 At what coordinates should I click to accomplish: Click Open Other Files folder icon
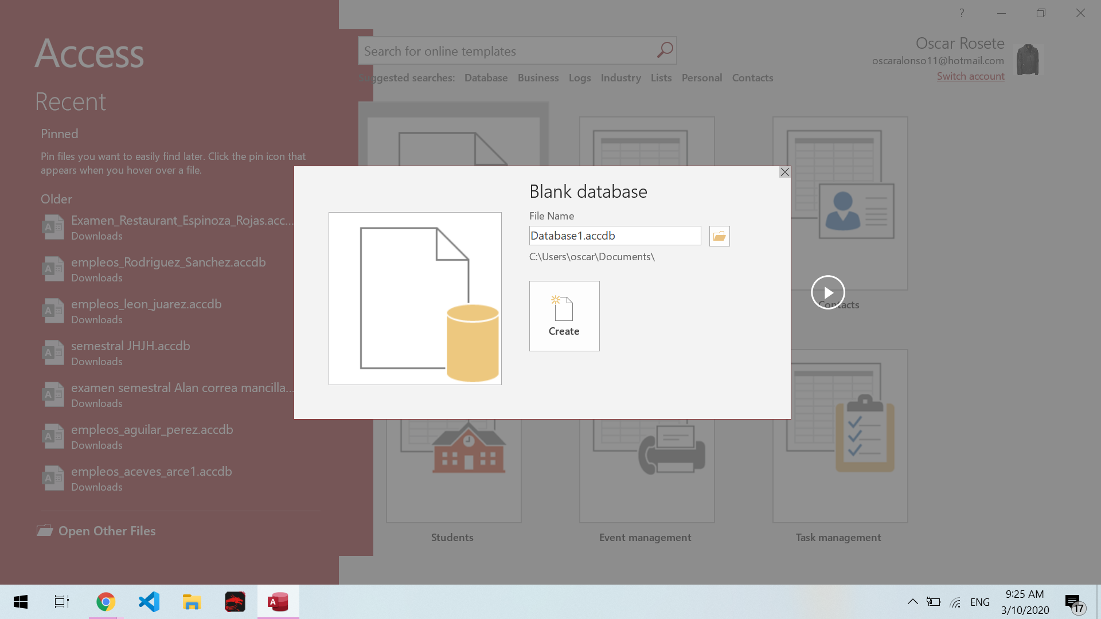point(45,531)
